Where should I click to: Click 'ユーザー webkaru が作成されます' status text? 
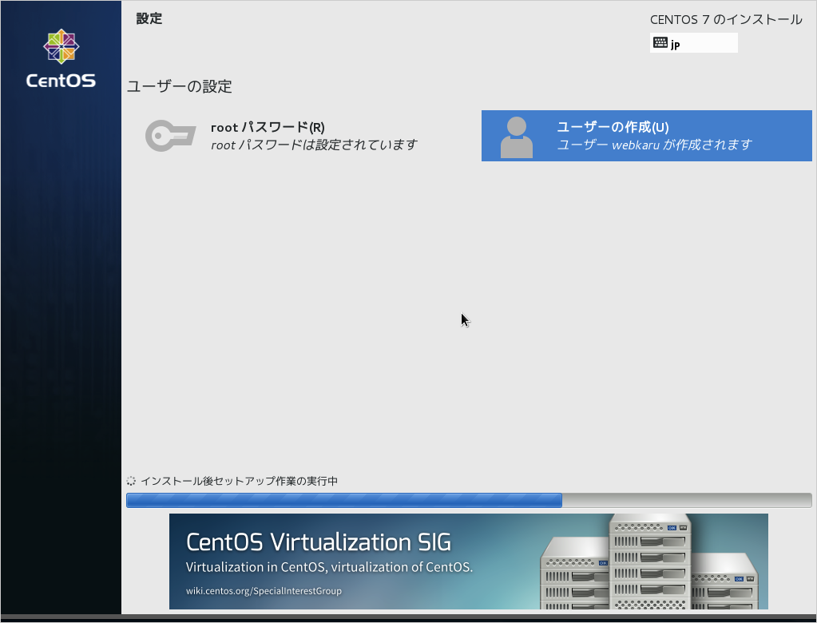click(x=654, y=145)
